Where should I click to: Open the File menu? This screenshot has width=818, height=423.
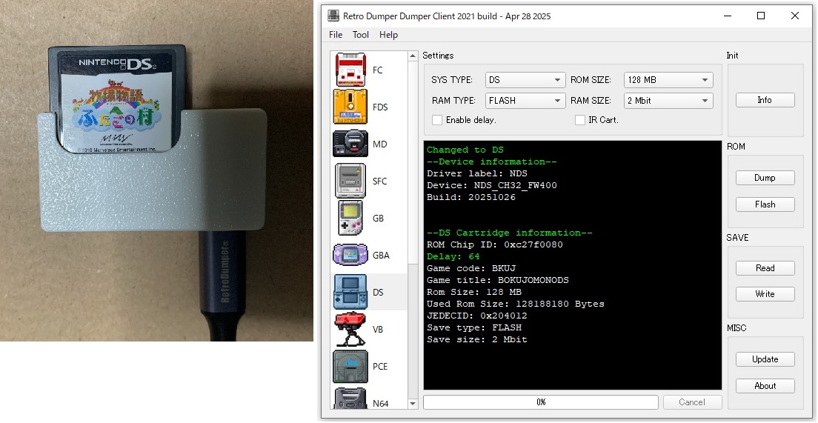[x=336, y=34]
